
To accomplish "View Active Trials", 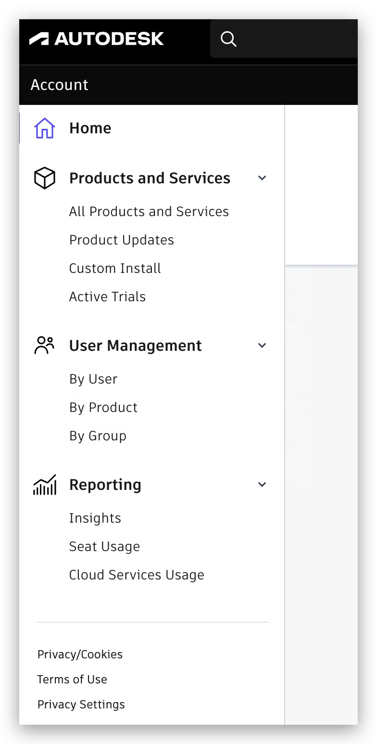I will [107, 297].
